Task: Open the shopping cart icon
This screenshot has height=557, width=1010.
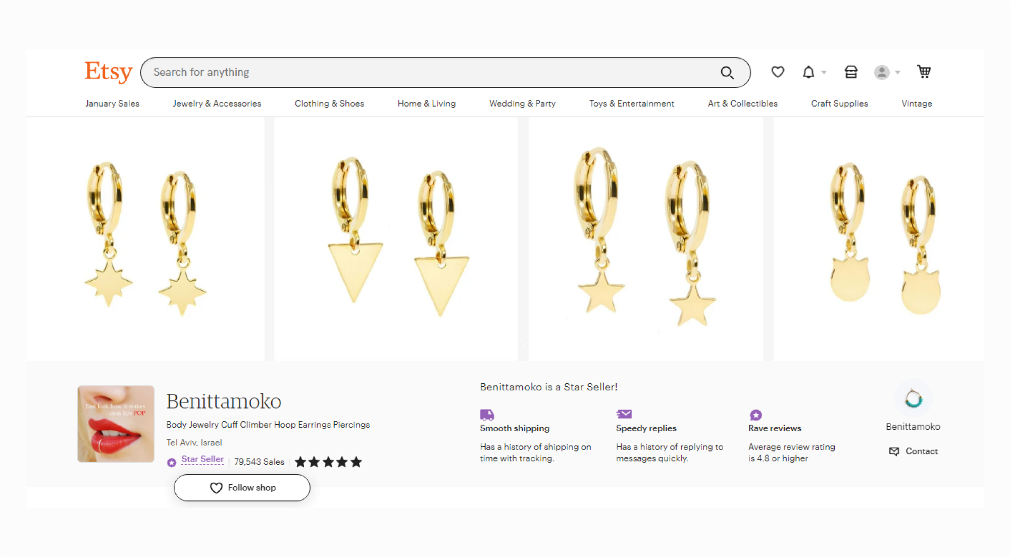Action: pyautogui.click(x=924, y=72)
